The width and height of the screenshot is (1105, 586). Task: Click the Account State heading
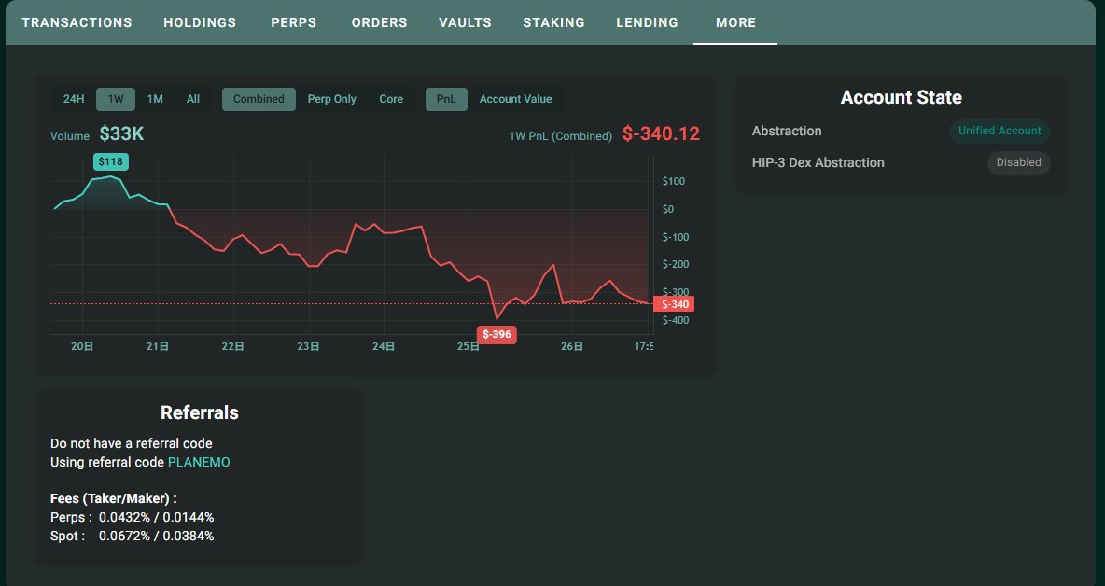(x=902, y=97)
